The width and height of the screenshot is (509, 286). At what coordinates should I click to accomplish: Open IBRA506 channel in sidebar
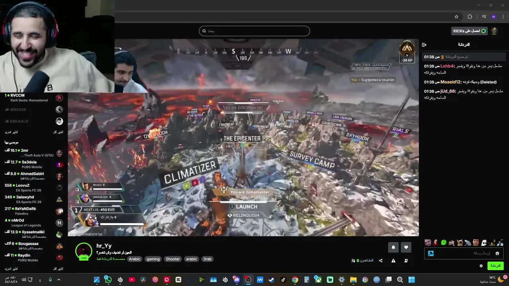click(x=34, y=110)
